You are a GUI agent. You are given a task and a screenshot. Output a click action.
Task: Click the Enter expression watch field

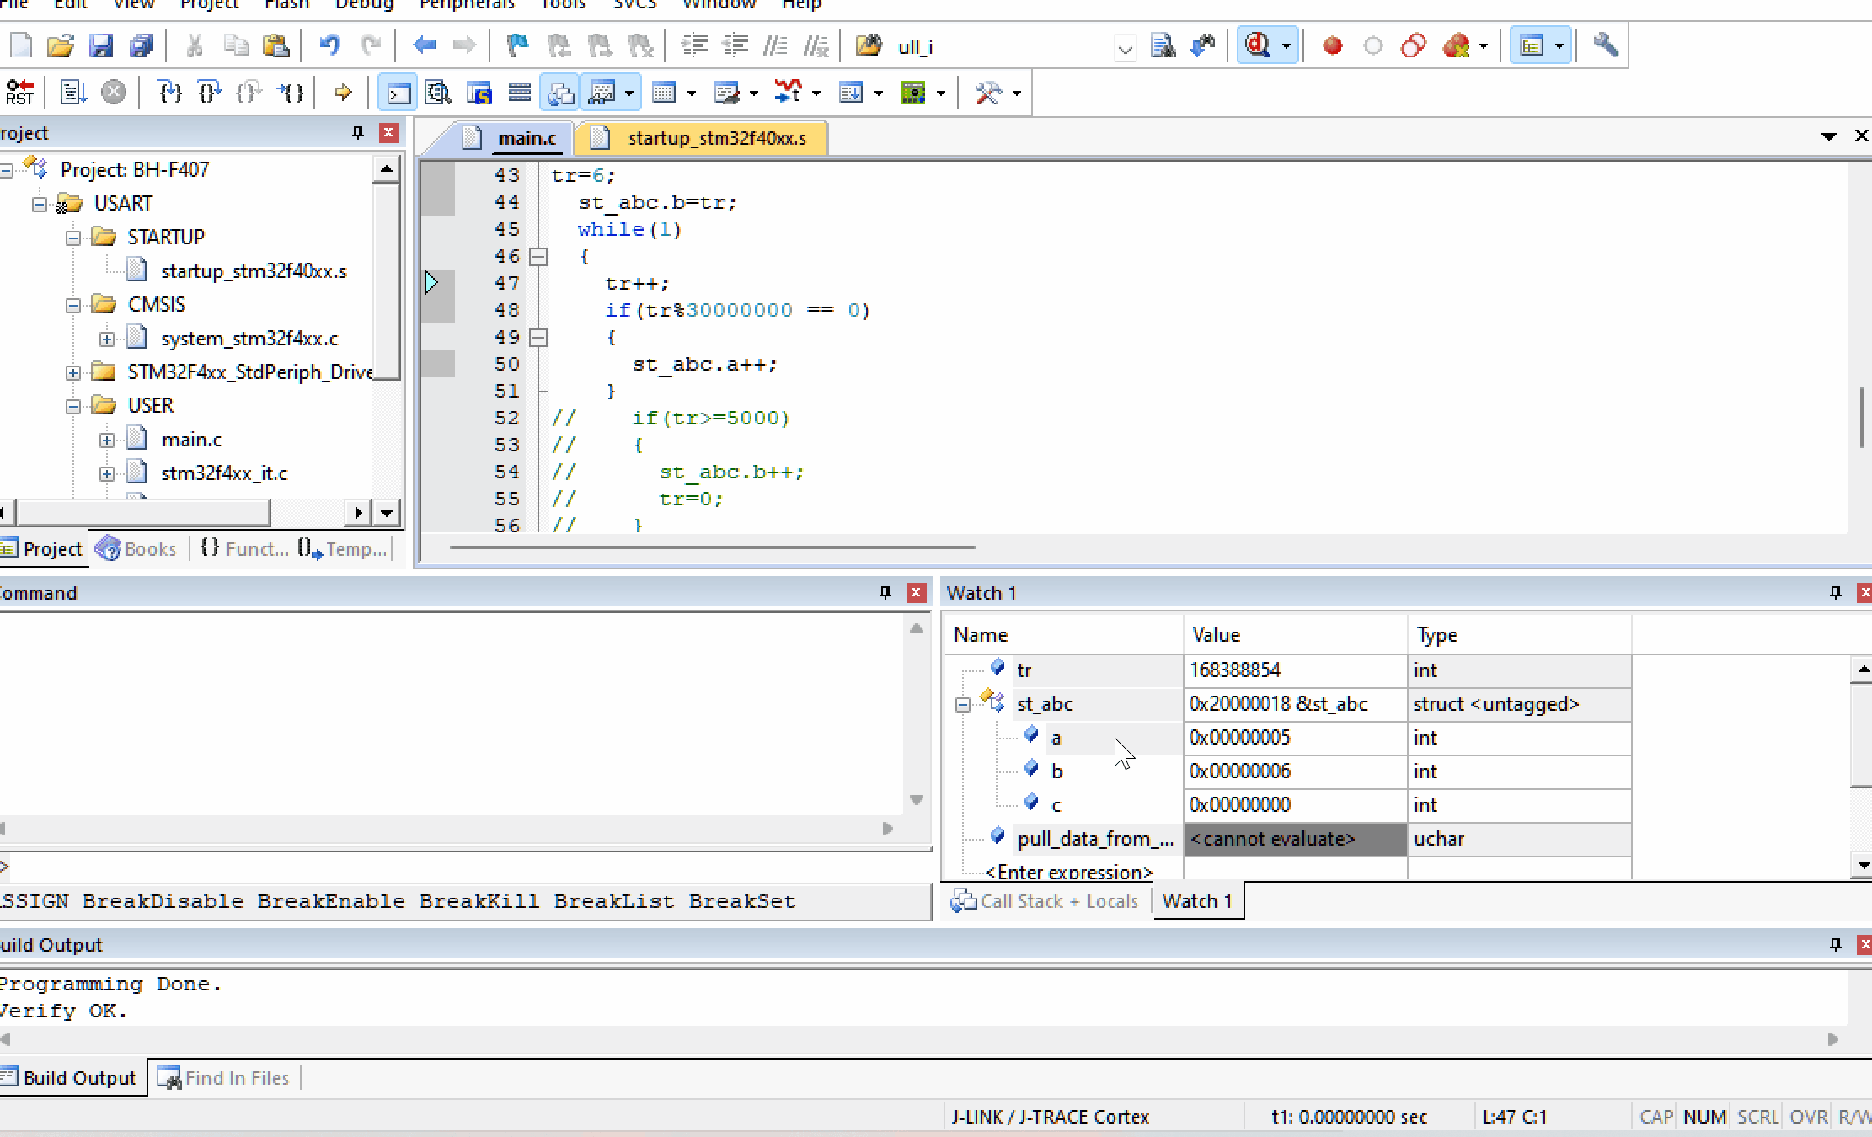point(1068,872)
